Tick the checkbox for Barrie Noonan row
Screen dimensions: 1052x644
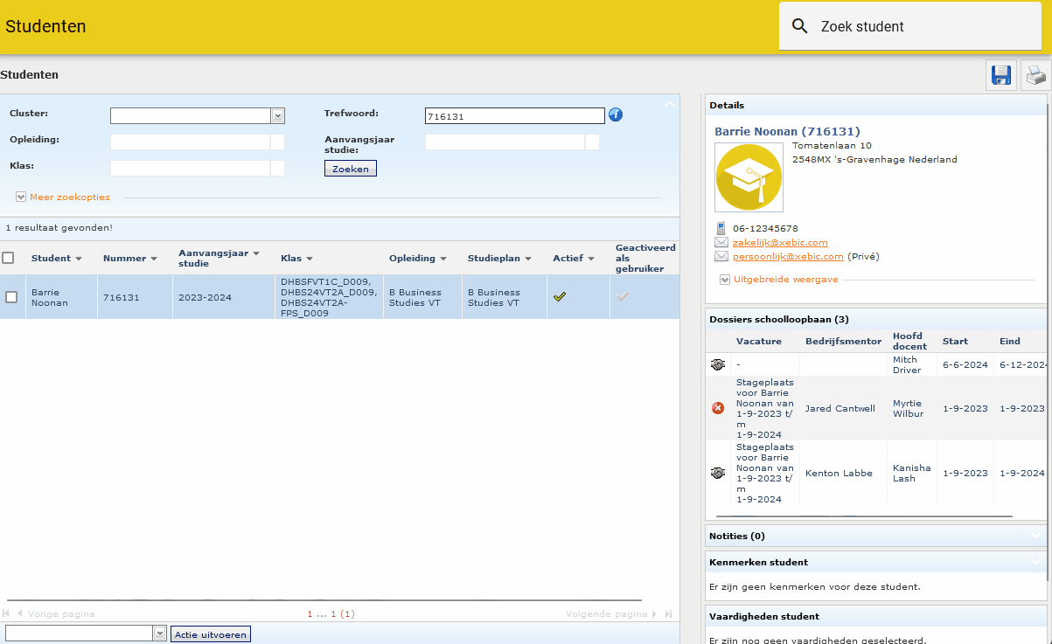[x=11, y=297]
